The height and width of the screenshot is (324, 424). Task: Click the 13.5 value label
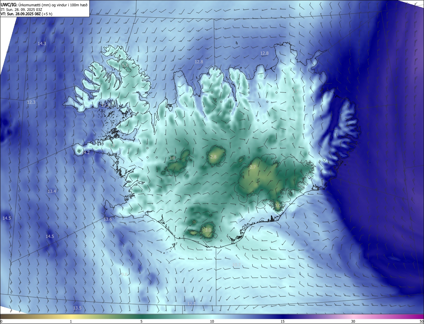click(77, 308)
